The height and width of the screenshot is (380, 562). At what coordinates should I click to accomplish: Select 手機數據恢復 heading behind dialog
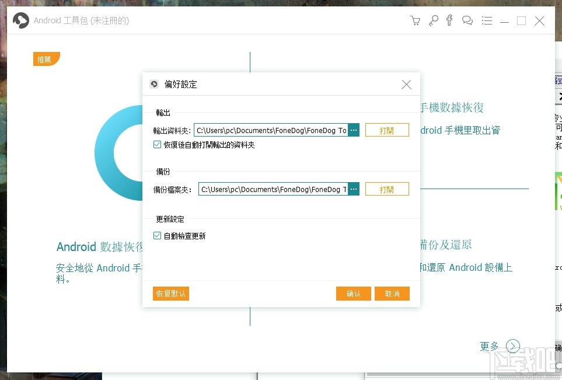click(452, 107)
